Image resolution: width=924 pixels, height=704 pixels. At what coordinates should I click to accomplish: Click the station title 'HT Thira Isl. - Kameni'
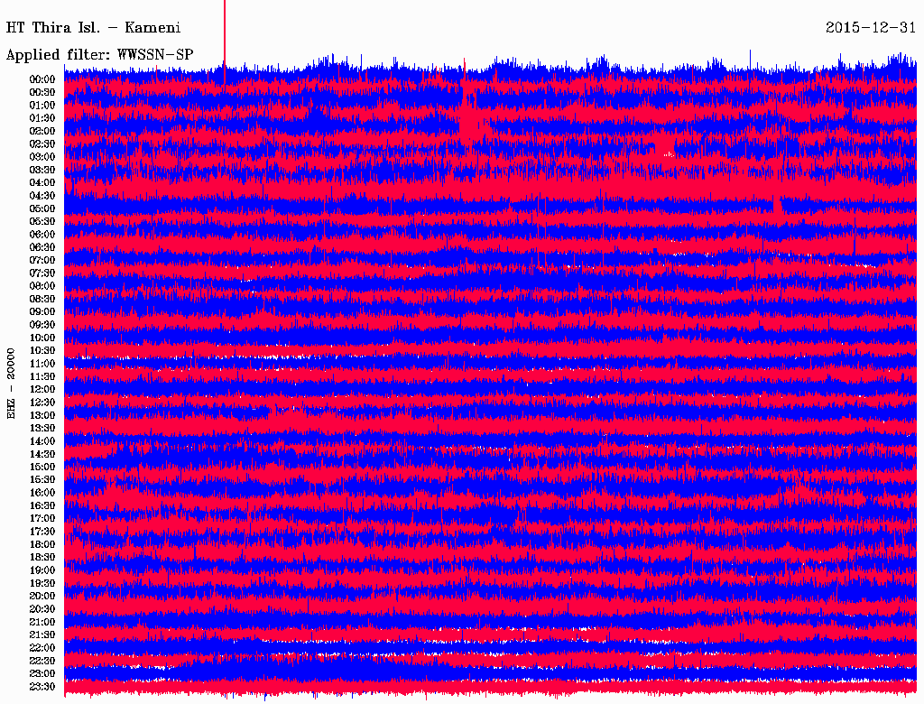(x=93, y=28)
